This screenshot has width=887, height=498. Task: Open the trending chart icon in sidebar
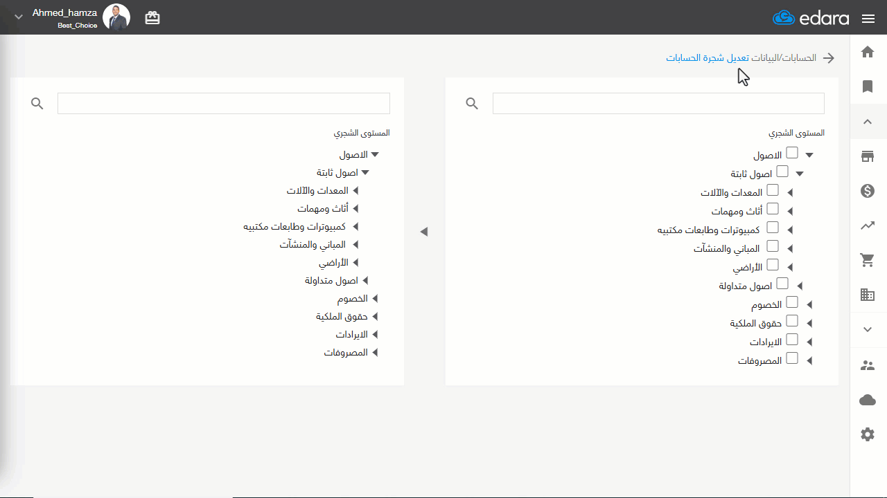tap(868, 225)
